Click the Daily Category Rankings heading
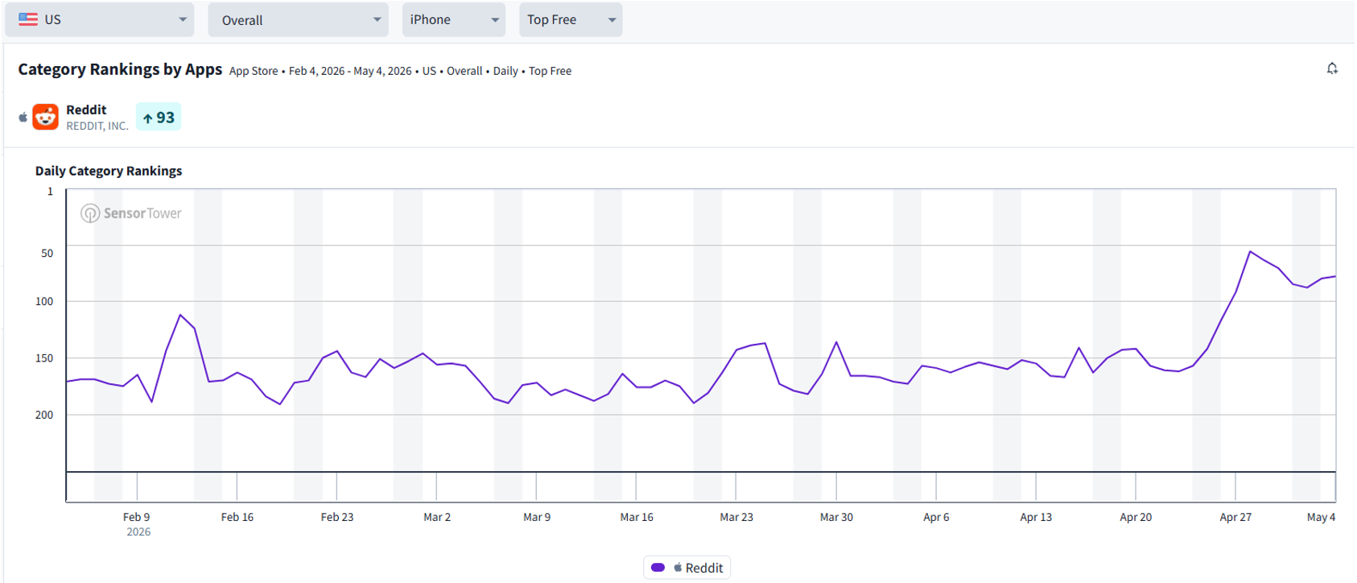 [109, 171]
